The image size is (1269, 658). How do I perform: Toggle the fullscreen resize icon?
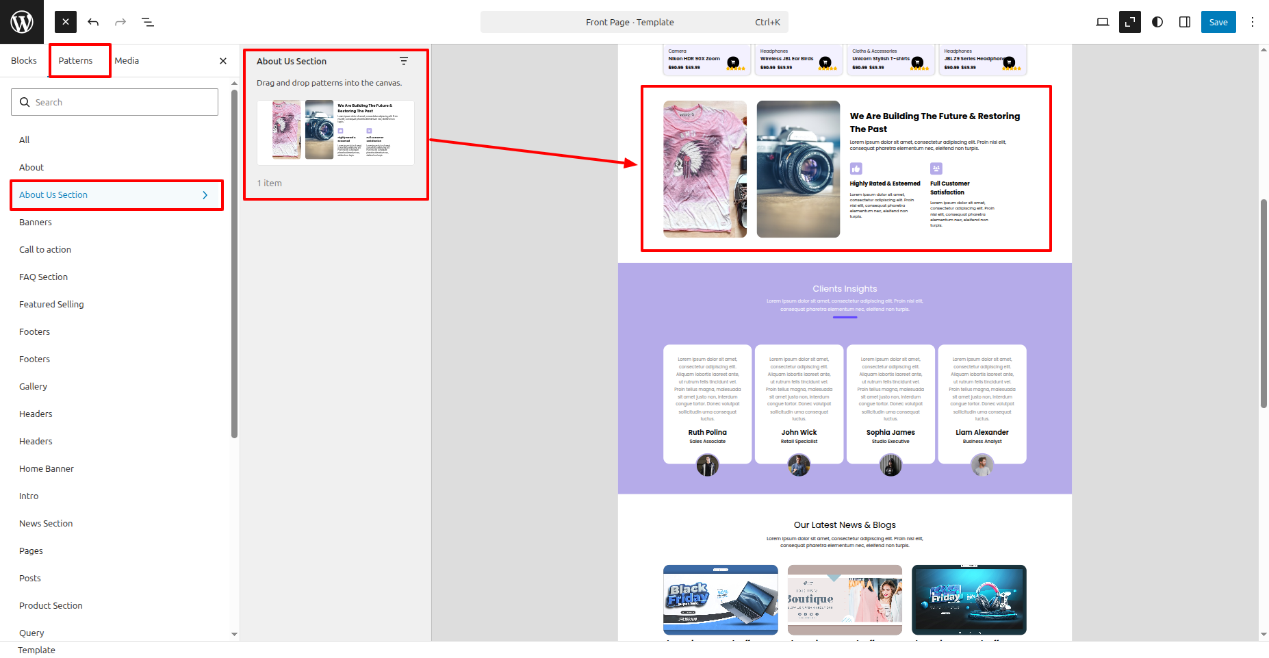point(1129,22)
